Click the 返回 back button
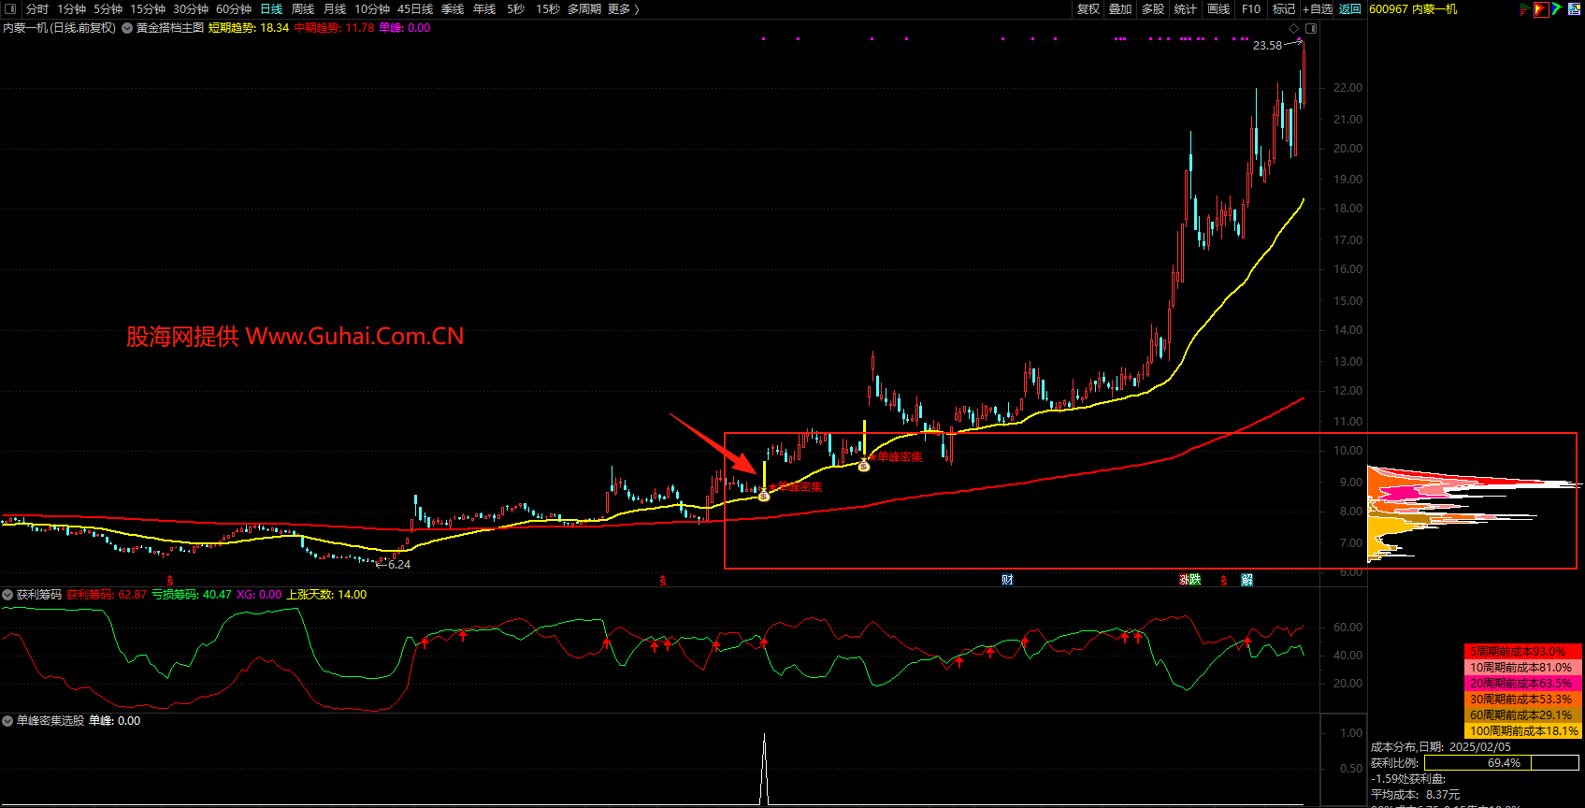1585x808 pixels. tap(1350, 9)
